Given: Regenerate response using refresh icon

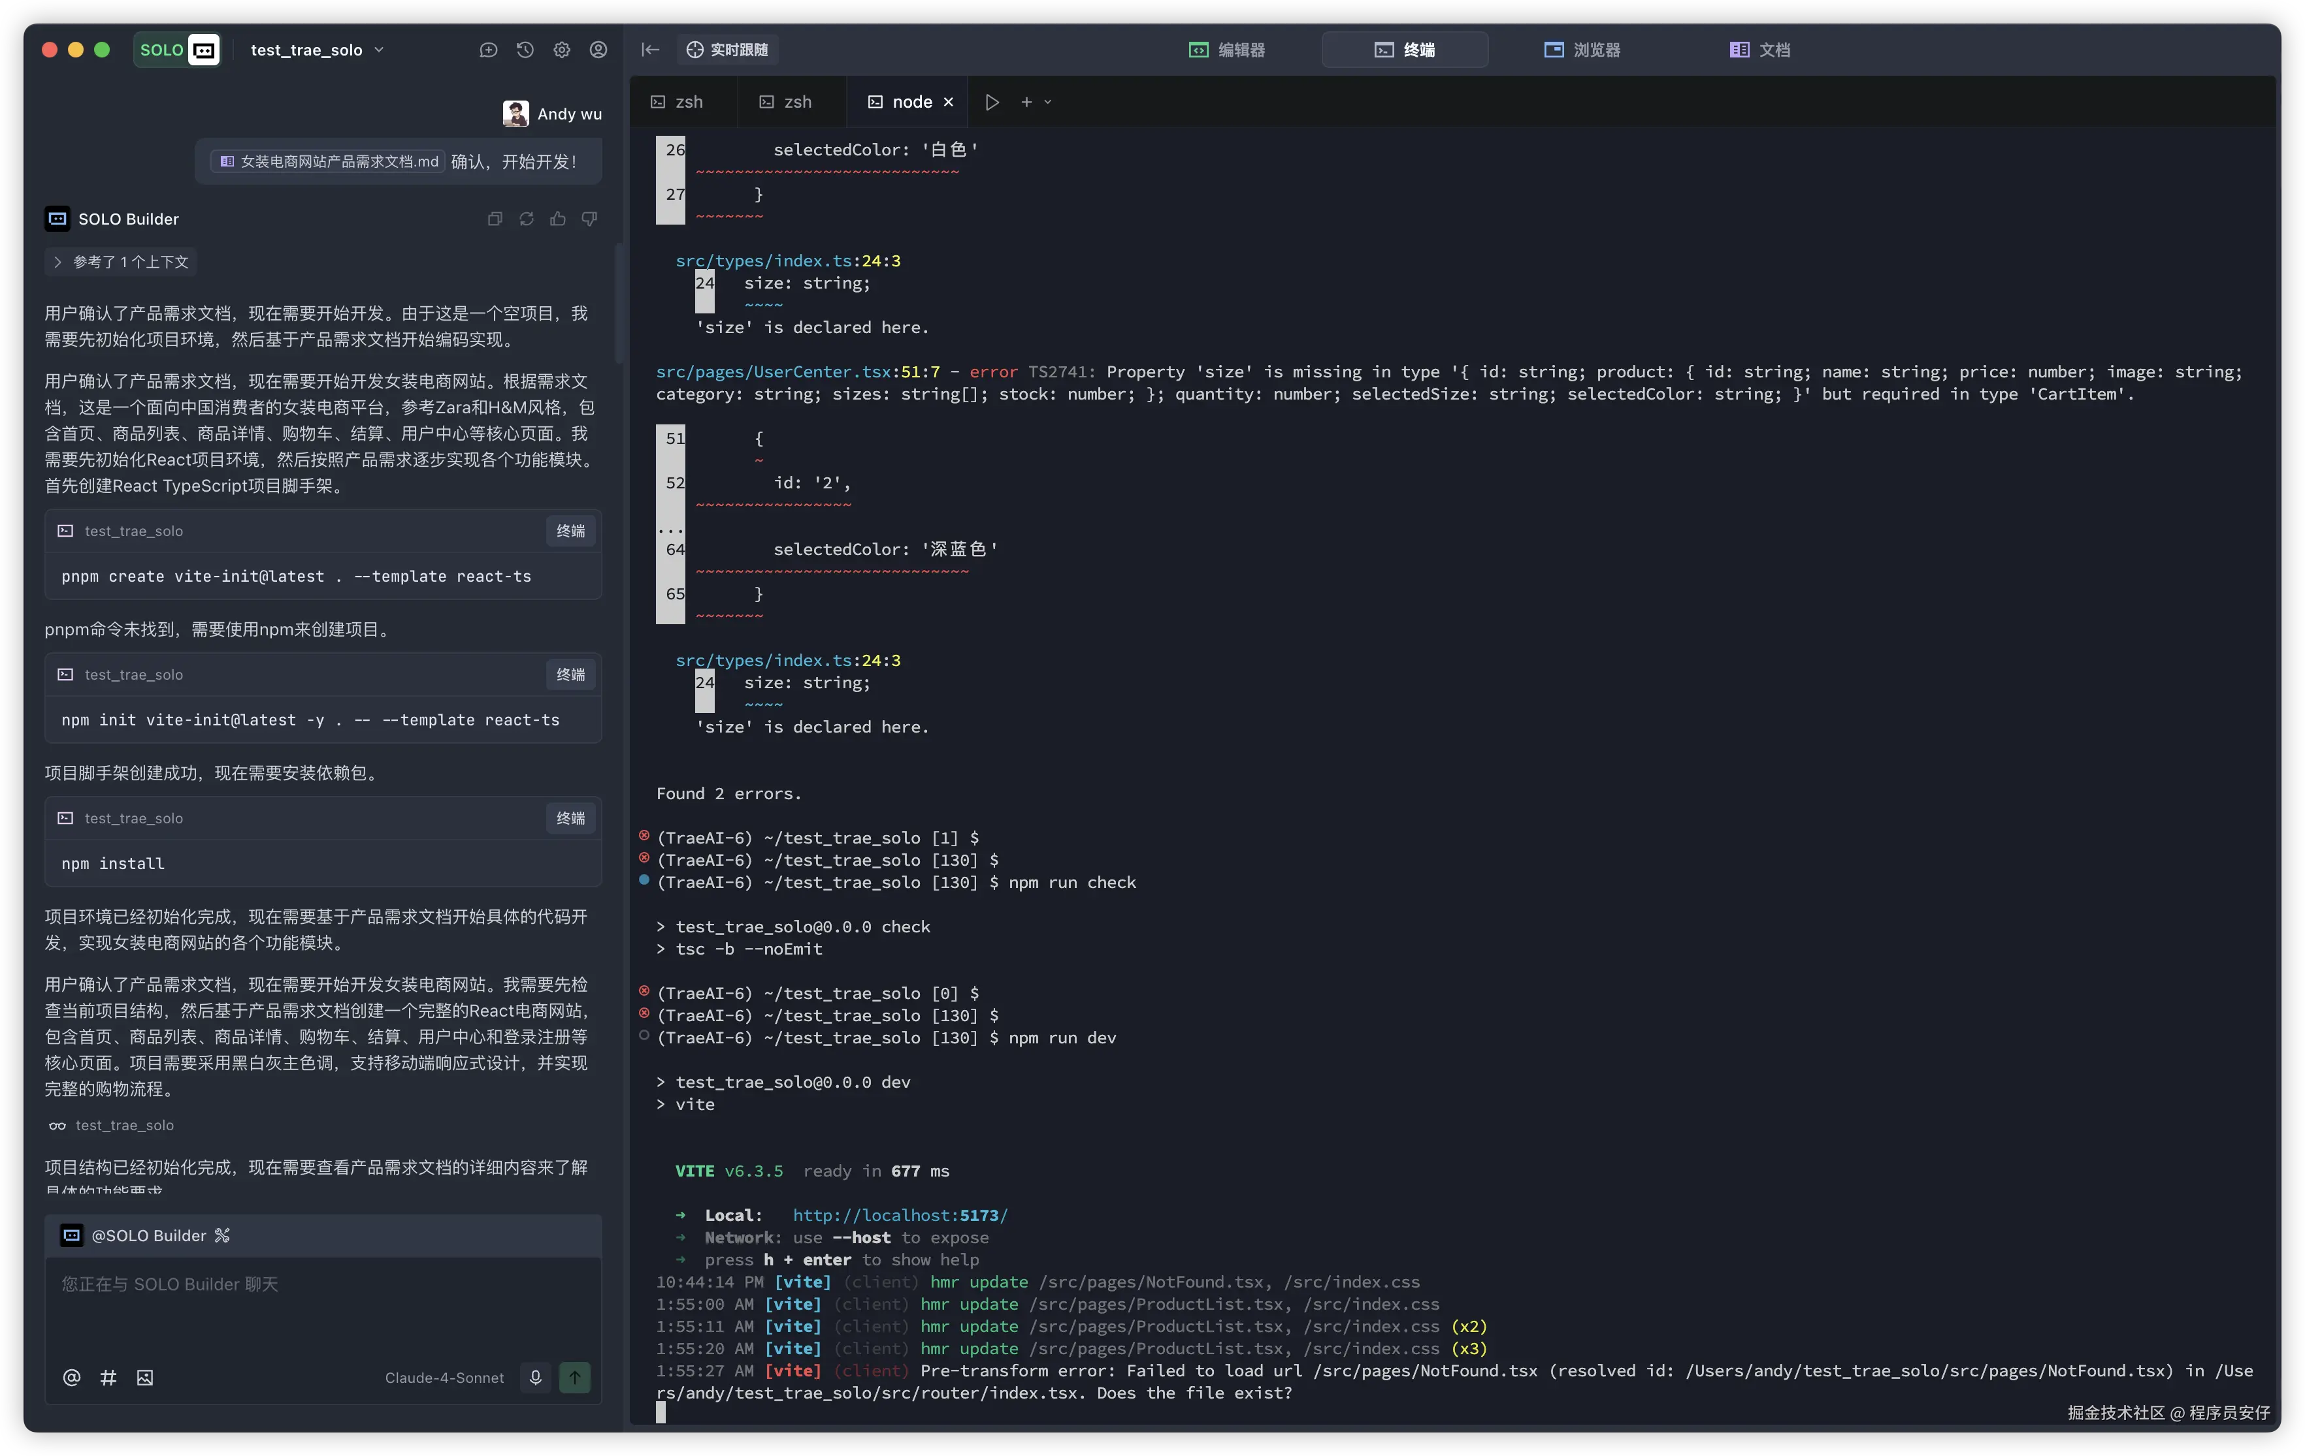Looking at the screenshot, I should [x=527, y=219].
